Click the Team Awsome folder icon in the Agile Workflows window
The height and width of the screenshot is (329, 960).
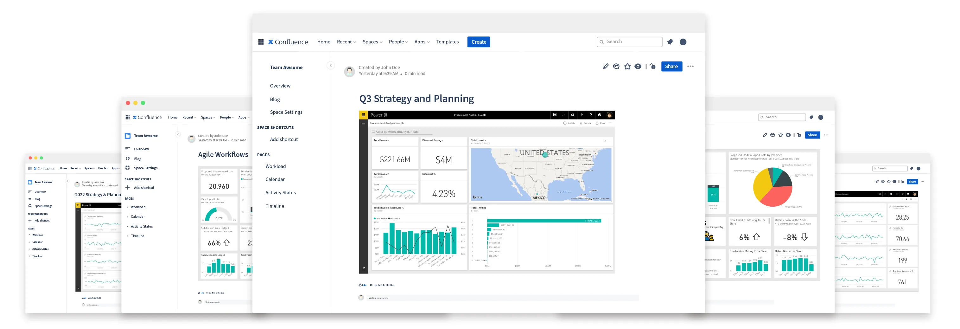click(127, 136)
